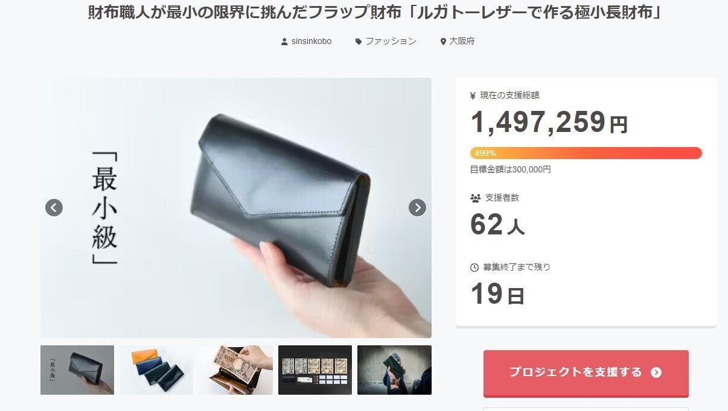The width and height of the screenshot is (728, 411).
Task: Open the 大阪府 location link
Action: [x=462, y=42]
